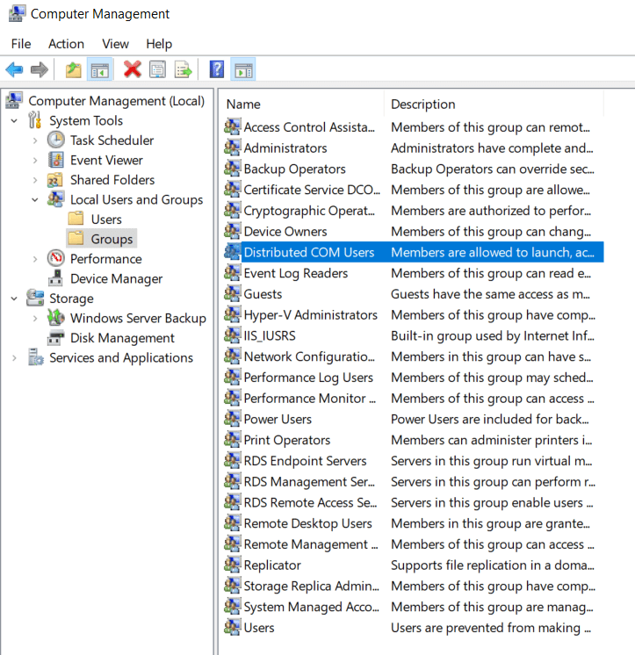Click the blue Help icon
The image size is (635, 655).
(217, 69)
